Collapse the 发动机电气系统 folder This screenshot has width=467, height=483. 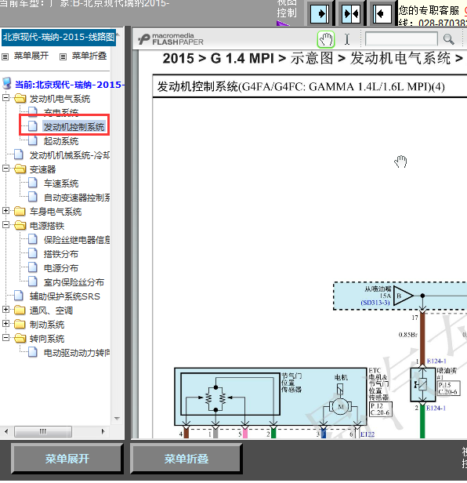tap(5, 98)
